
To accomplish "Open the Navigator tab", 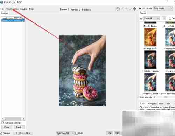I will pos(152,103).
